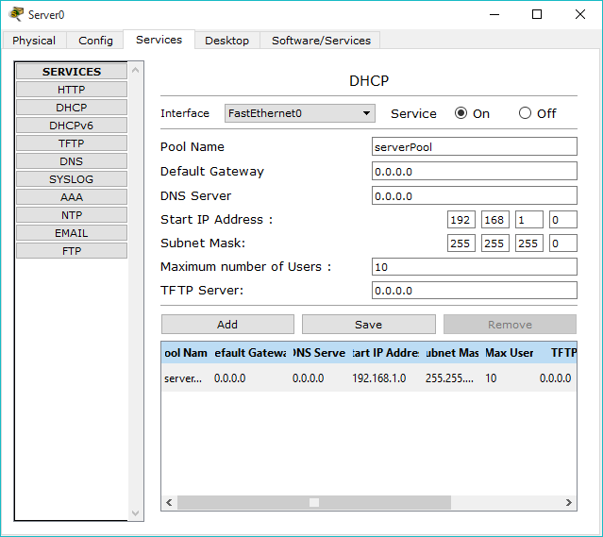Open the Desktop tab
This screenshot has width=603, height=537.
point(226,41)
